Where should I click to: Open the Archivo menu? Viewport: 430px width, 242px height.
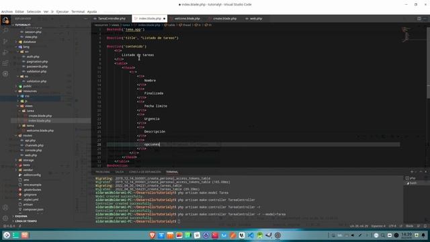click(7, 11)
